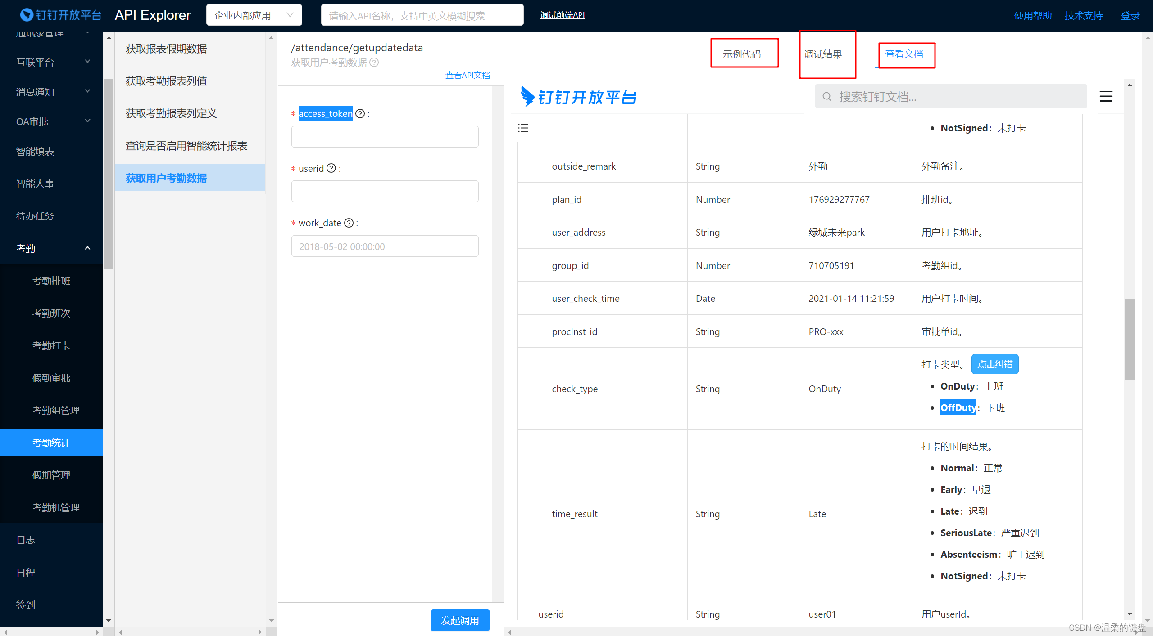Click the help icon after 获取用户考勤数据 subtitle
This screenshot has width=1153, height=636.
click(374, 63)
